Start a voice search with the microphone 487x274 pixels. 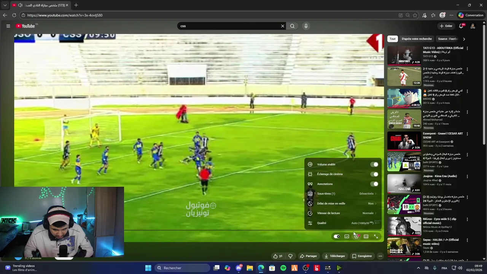[x=306, y=26]
